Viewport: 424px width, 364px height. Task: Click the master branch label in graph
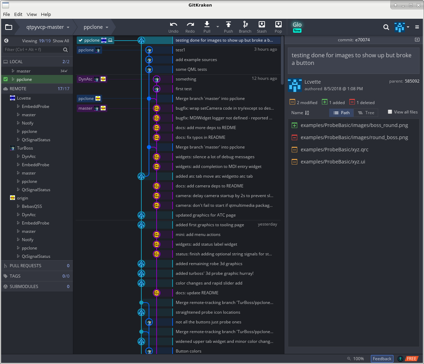92,108
